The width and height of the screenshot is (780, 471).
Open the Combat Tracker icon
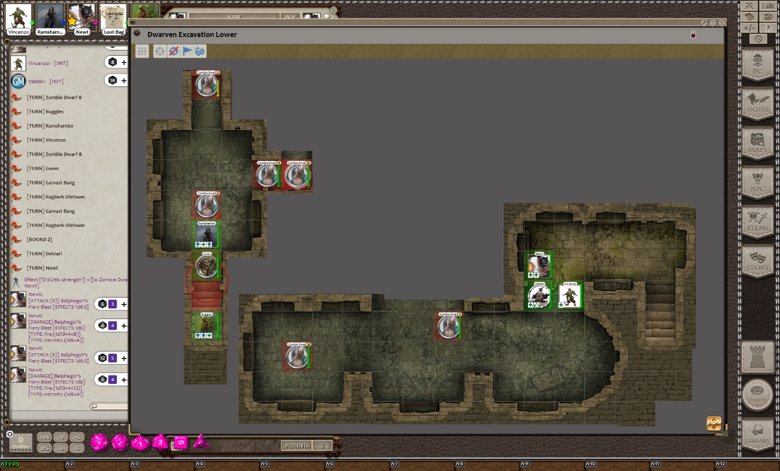pos(749,5)
